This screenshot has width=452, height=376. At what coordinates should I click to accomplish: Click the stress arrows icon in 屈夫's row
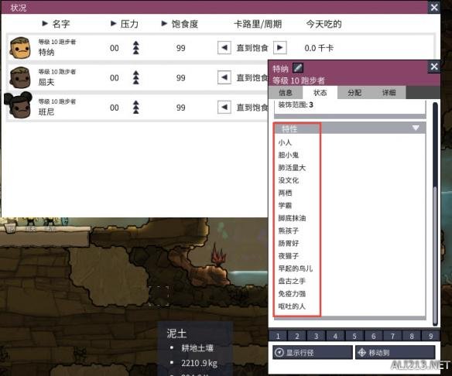(x=136, y=78)
